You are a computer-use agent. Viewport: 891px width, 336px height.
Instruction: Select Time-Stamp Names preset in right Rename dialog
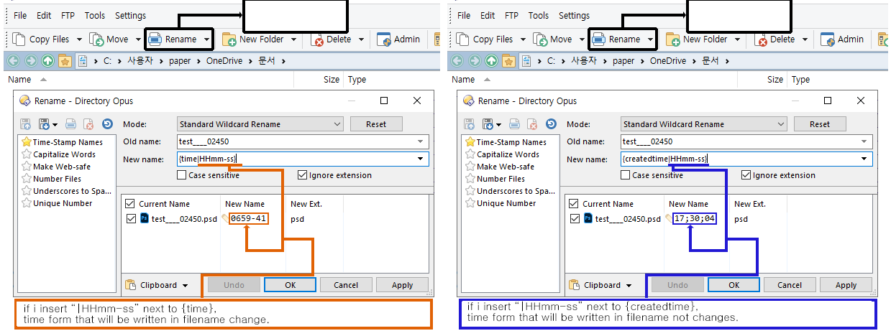pyautogui.click(x=511, y=142)
